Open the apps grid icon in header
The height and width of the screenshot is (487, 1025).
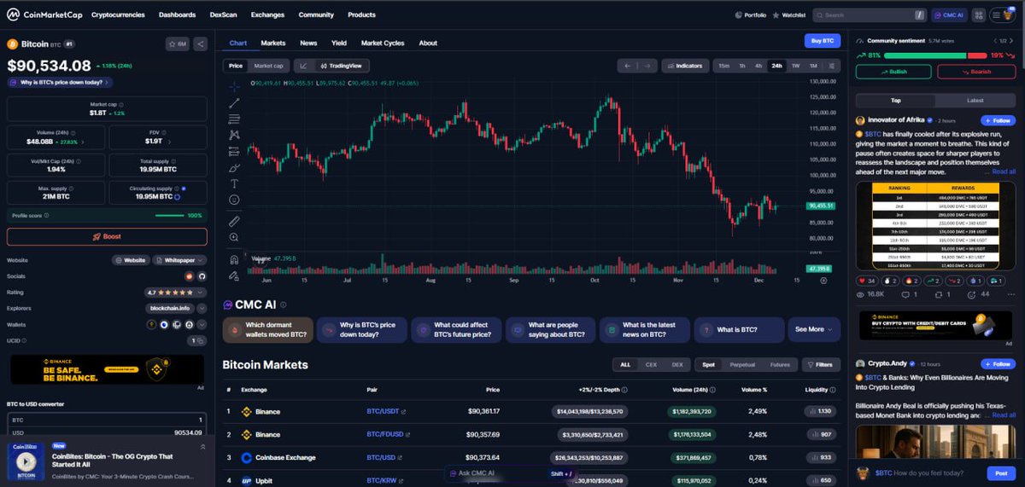(x=977, y=14)
